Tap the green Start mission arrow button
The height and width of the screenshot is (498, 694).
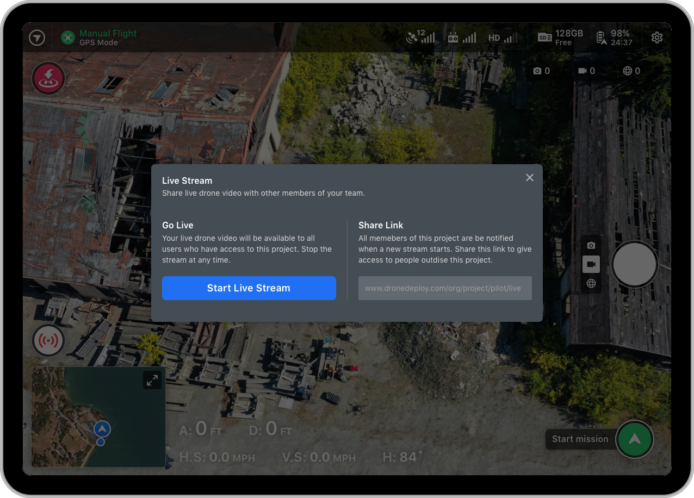coord(635,439)
